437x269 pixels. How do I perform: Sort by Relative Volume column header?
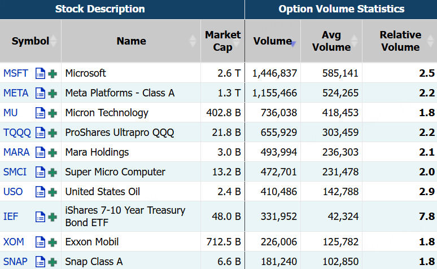pyautogui.click(x=400, y=41)
